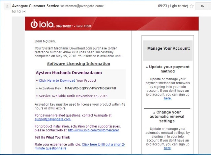Open support@avangate.com email link
The width and height of the screenshot is (211, 155).
pos(53,119)
